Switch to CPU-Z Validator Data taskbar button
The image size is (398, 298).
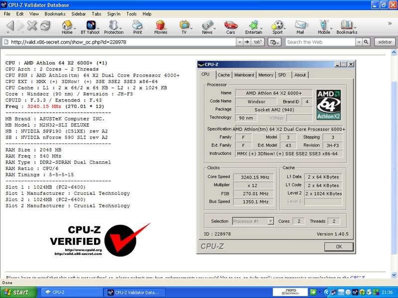134,292
